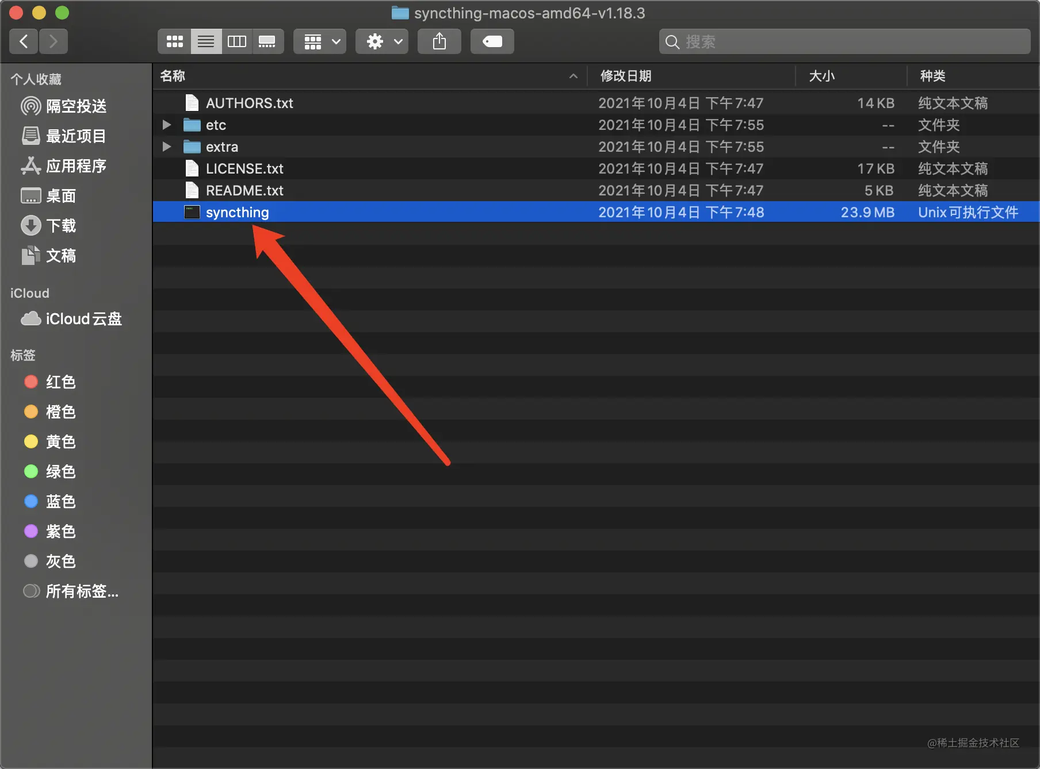
Task: Click the 5 KB size value
Action: (x=879, y=190)
